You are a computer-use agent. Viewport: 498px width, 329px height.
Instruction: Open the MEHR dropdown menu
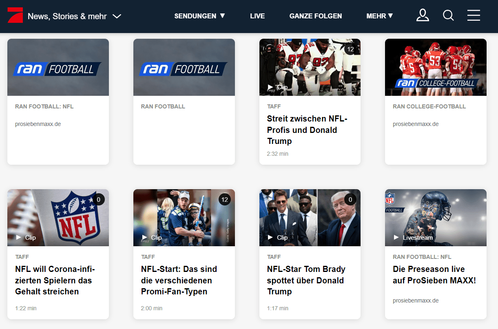379,16
